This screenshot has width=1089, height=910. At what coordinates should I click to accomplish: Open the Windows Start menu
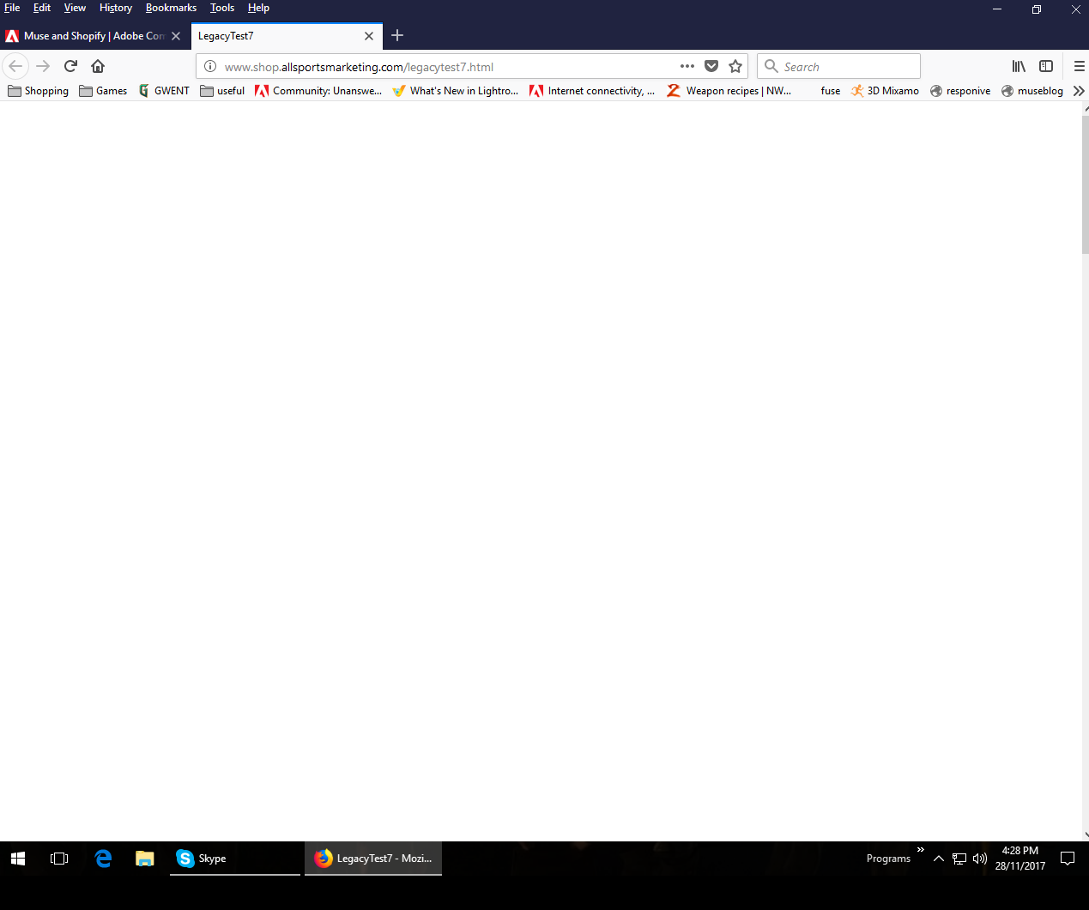pos(18,859)
